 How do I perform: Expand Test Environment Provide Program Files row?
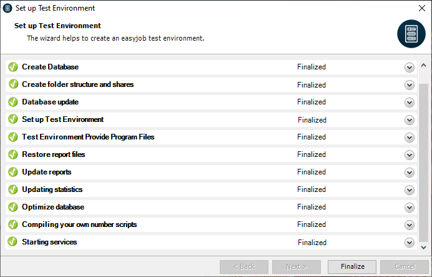click(x=410, y=138)
